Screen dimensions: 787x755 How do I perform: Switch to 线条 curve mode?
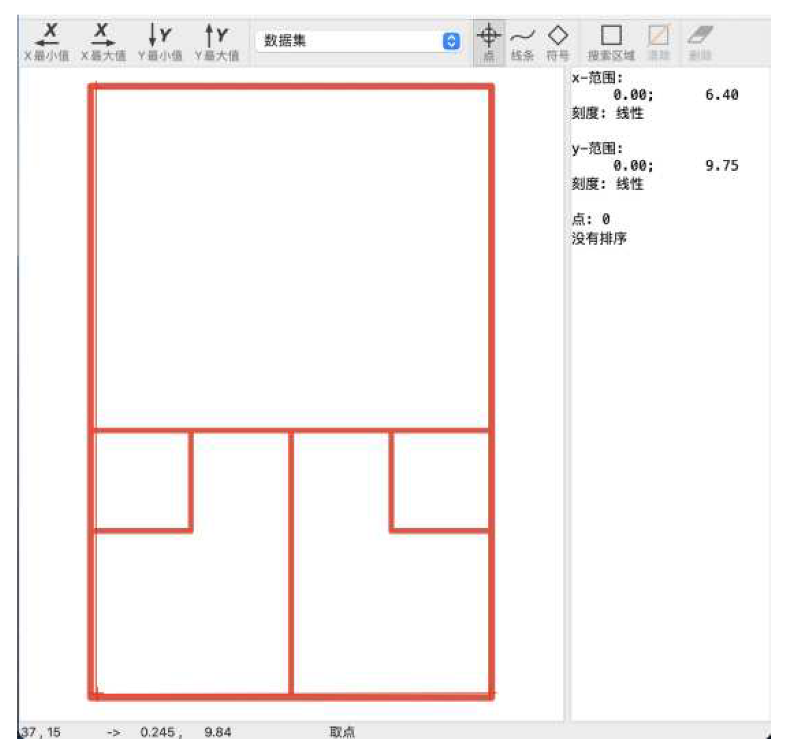click(x=522, y=41)
